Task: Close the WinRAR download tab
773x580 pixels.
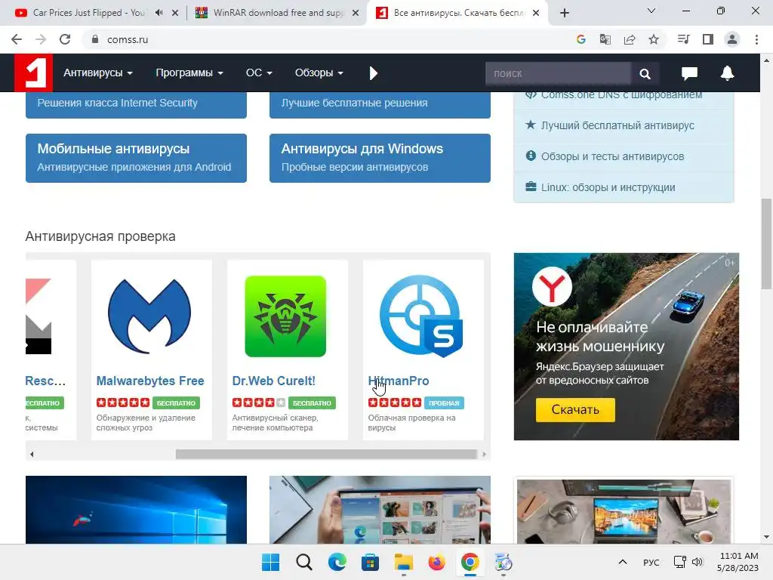Action: tap(356, 13)
